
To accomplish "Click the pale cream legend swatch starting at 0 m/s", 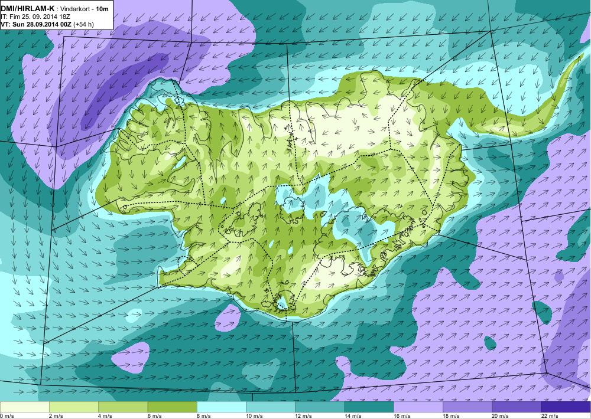I will 24,407.
